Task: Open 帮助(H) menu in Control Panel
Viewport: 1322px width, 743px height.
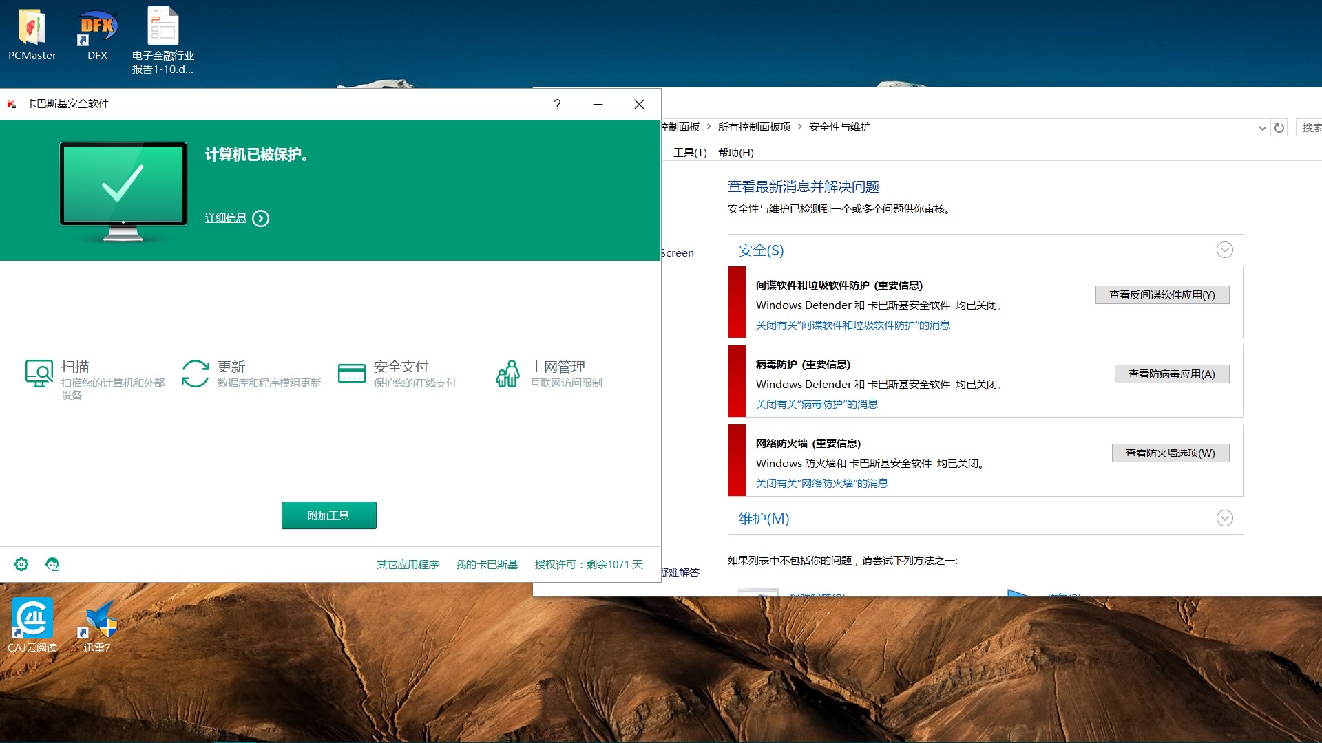Action: [x=735, y=152]
